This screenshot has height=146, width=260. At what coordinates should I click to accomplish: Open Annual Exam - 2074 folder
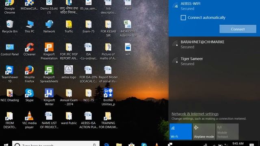pos(69,97)
